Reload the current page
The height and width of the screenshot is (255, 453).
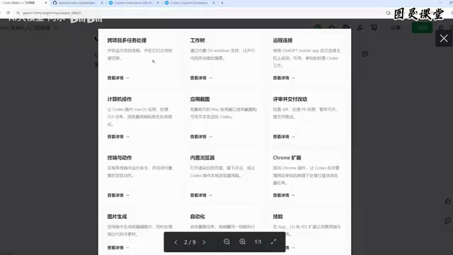pos(8,13)
